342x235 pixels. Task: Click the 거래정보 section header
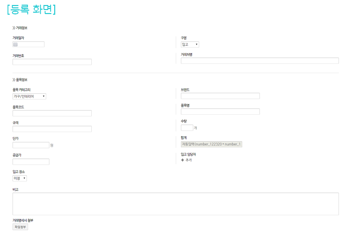pyautogui.click(x=20, y=28)
